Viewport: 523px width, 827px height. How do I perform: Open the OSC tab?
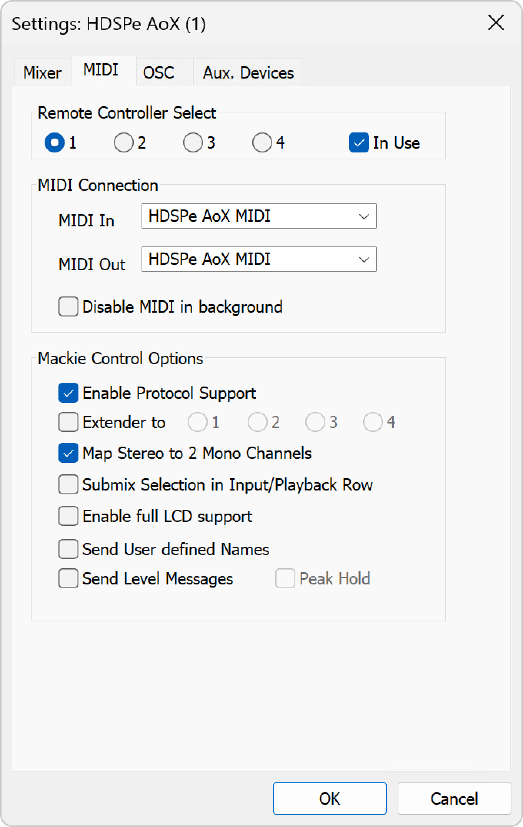pos(158,72)
